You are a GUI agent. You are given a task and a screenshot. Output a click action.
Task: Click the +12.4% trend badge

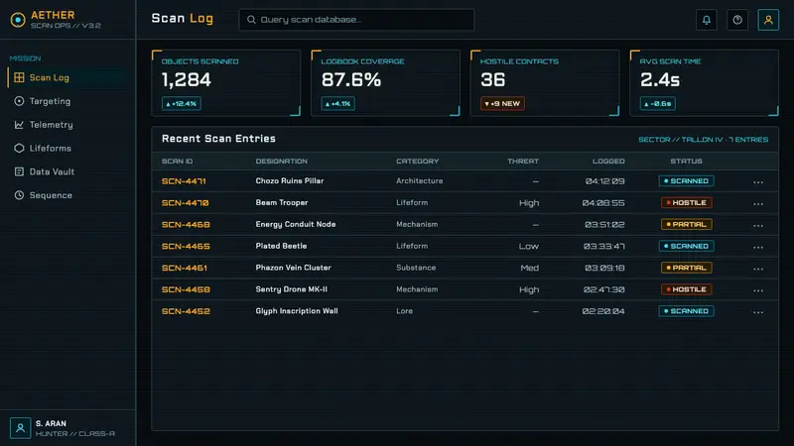click(x=182, y=104)
